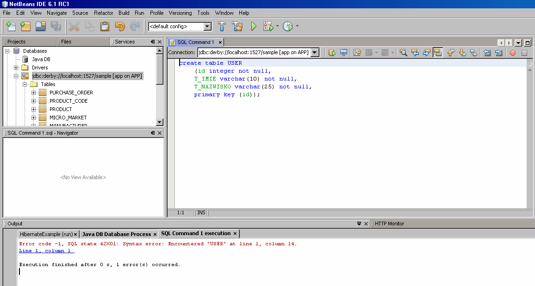Image resolution: width=535 pixels, height=286 pixels.
Task: Click the Save All disks icon
Action: [56, 26]
